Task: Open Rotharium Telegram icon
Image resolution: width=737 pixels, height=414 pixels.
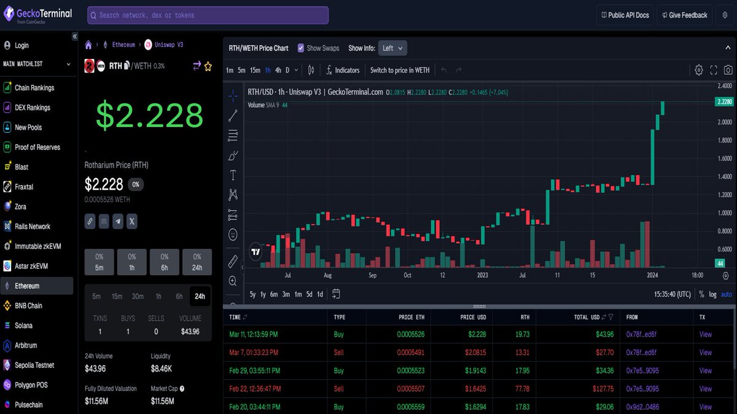Action: pyautogui.click(x=118, y=221)
